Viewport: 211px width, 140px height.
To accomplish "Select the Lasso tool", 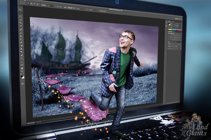I will pos(20,17).
